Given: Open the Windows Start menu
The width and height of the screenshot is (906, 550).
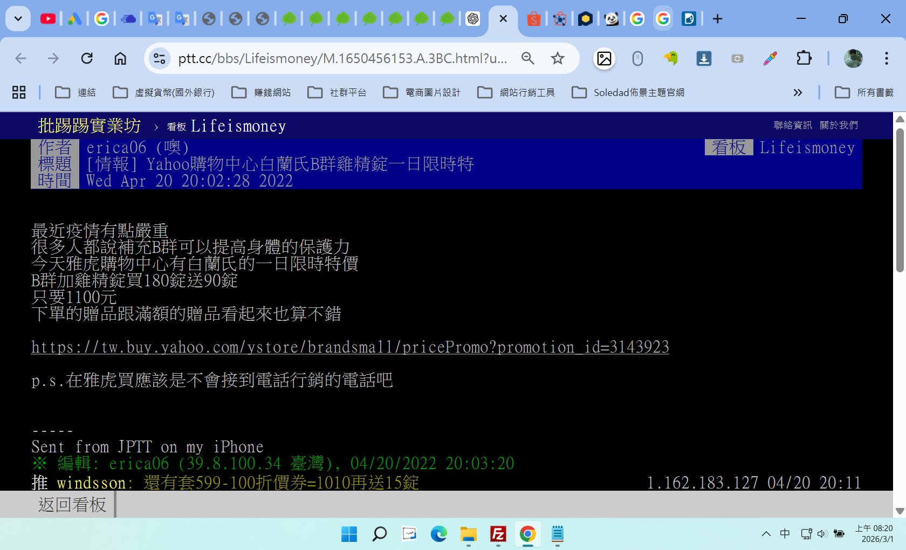Looking at the screenshot, I should pos(349,534).
